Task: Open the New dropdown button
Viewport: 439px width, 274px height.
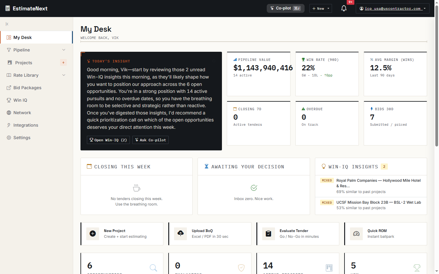Action: (x=321, y=9)
